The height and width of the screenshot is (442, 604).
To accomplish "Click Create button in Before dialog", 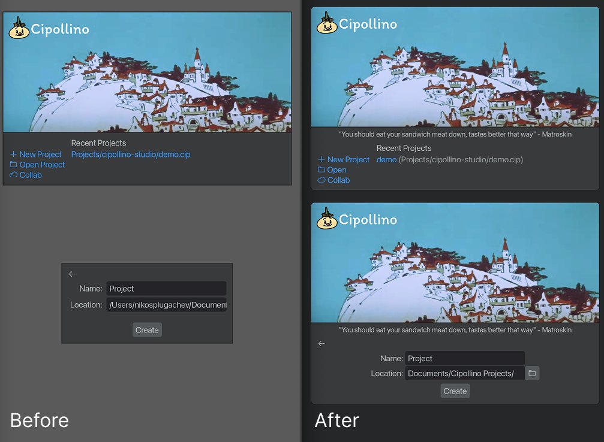I will click(x=147, y=329).
